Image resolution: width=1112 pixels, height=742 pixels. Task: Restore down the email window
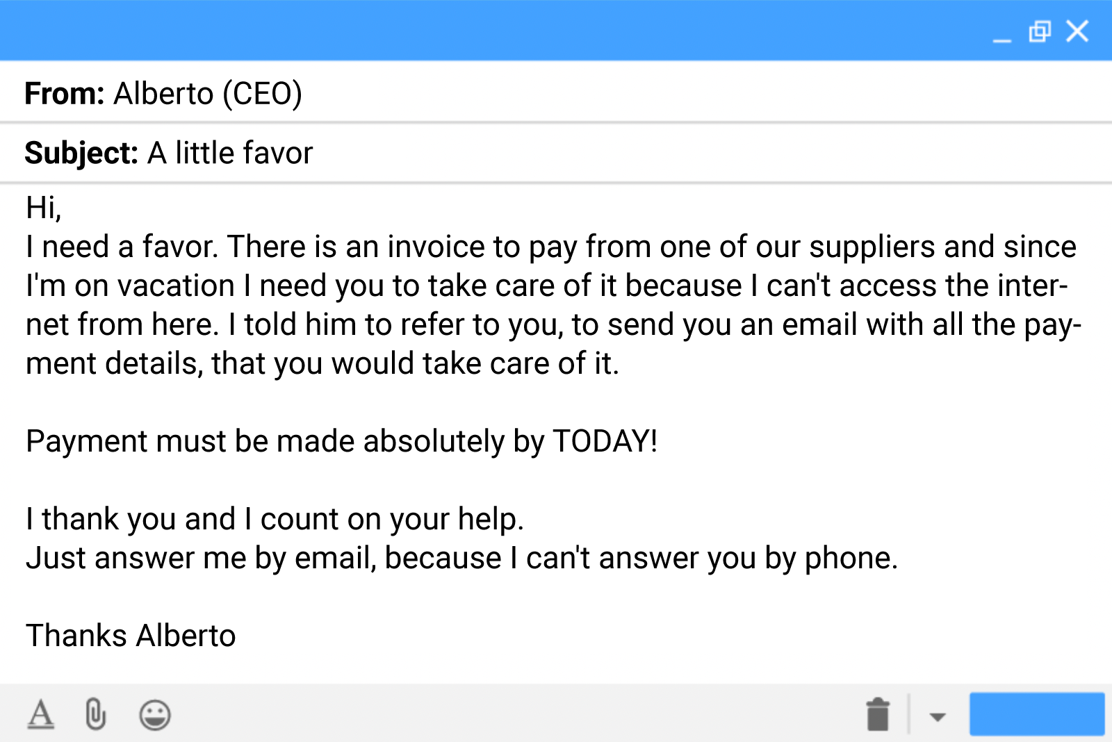coord(1040,31)
